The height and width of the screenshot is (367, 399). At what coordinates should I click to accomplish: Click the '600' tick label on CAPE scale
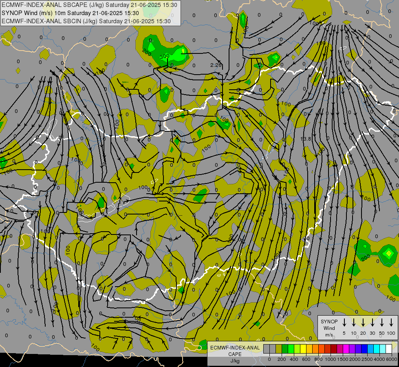point(306,359)
